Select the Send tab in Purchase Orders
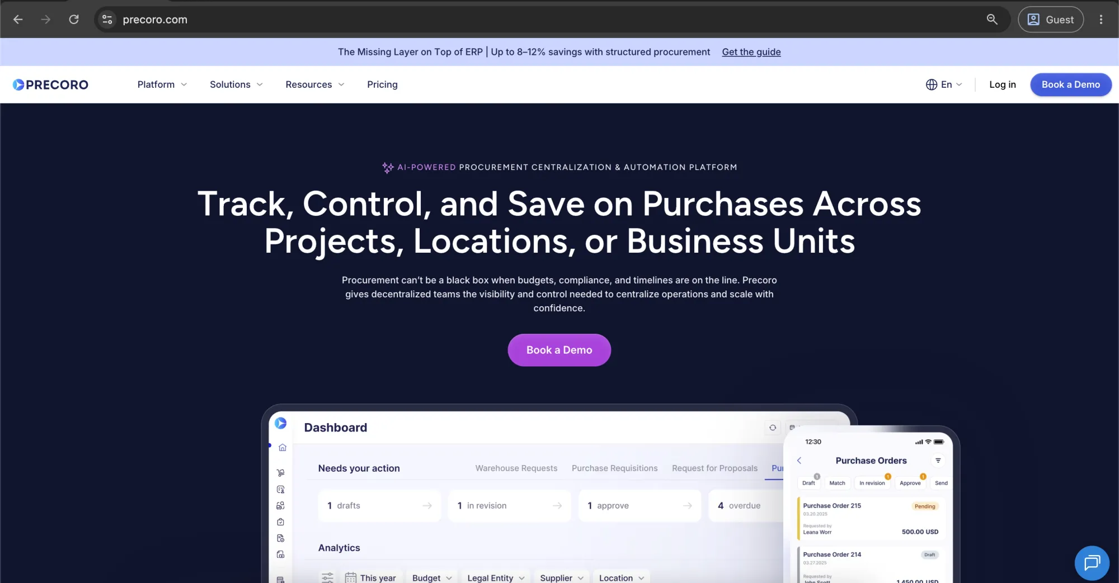This screenshot has height=583, width=1119. tap(941, 483)
